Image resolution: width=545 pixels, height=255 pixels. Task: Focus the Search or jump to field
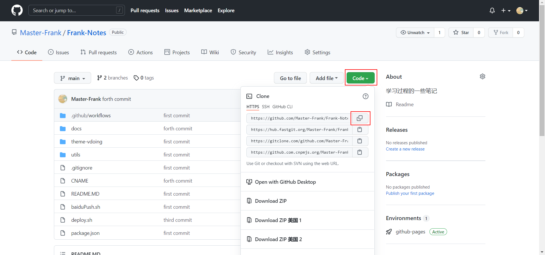77,11
